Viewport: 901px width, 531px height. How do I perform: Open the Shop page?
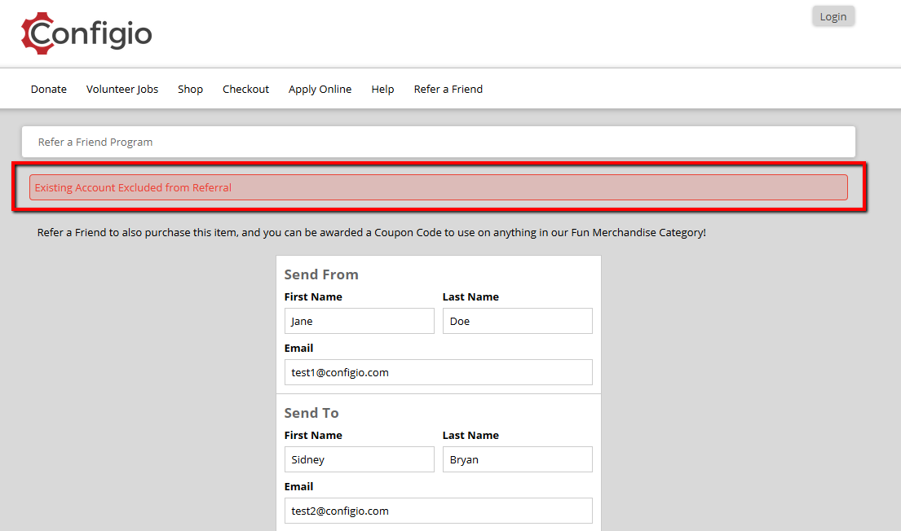point(190,89)
